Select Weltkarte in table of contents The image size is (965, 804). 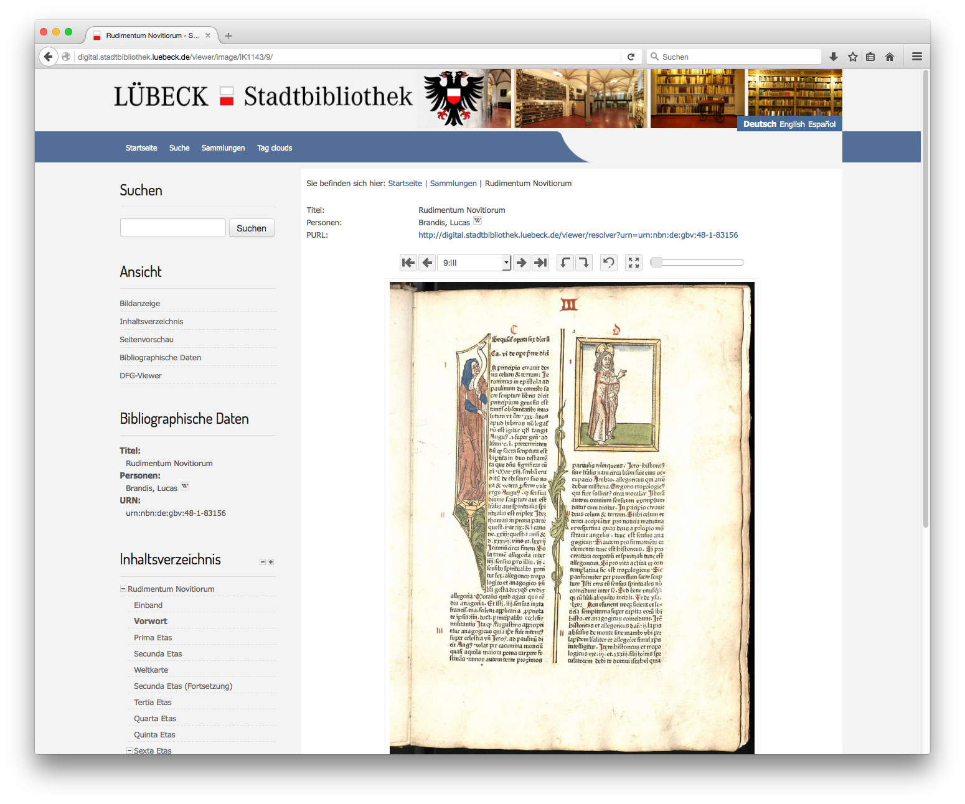[x=151, y=670]
